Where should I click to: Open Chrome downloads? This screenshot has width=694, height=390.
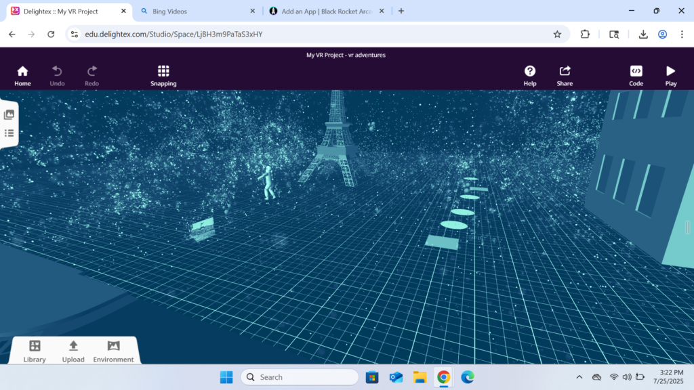pos(643,34)
